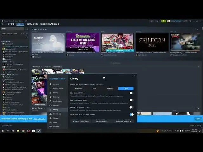The height and width of the screenshot is (152, 203).
Task: Open the announcements megaphone icon
Action: 158,21
